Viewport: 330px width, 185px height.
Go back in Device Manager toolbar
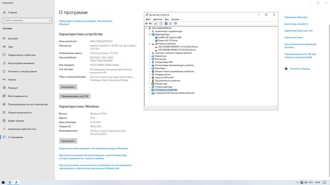[146, 23]
